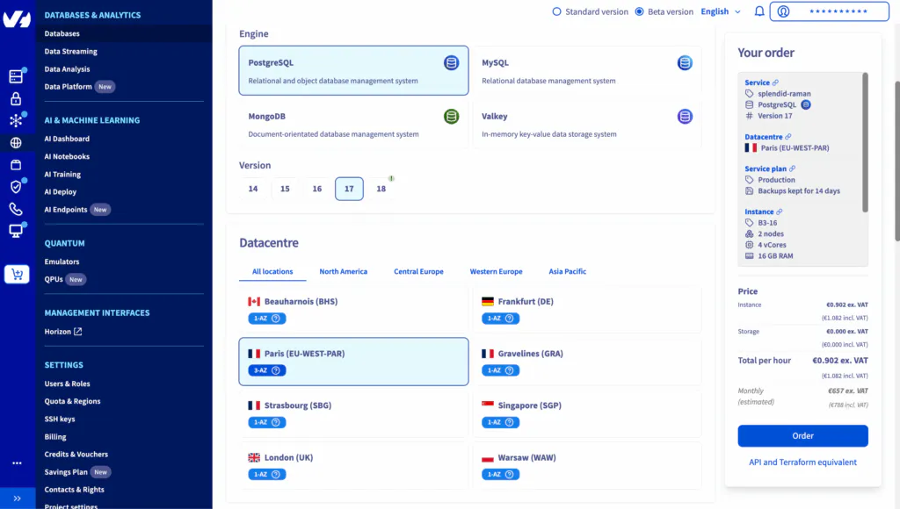Choose version 18
Image resolution: width=900 pixels, height=509 pixels.
point(381,189)
